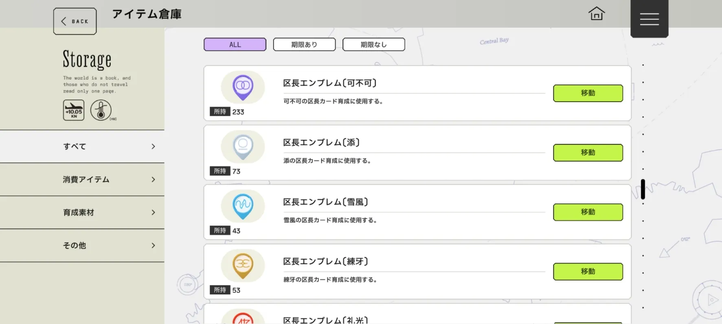Viewport: 722px width, 324px height.
Task: Click the item title 区長エンブレム(雪風)
Action: pyautogui.click(x=325, y=202)
